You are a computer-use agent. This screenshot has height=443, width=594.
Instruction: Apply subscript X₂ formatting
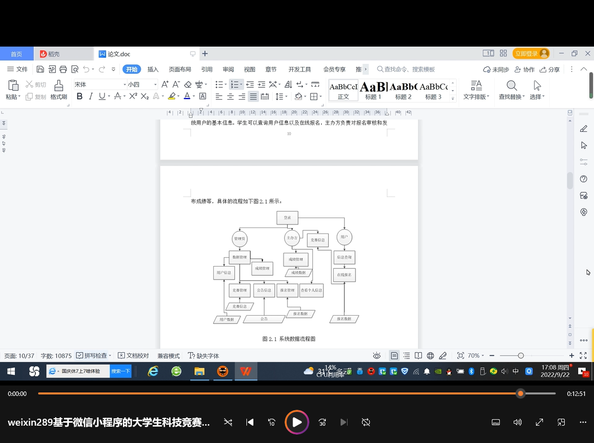[145, 96]
